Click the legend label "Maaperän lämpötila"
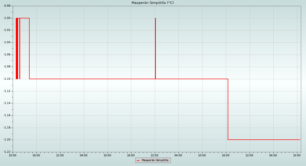The height and width of the screenshot is (166, 306). click(x=155, y=160)
